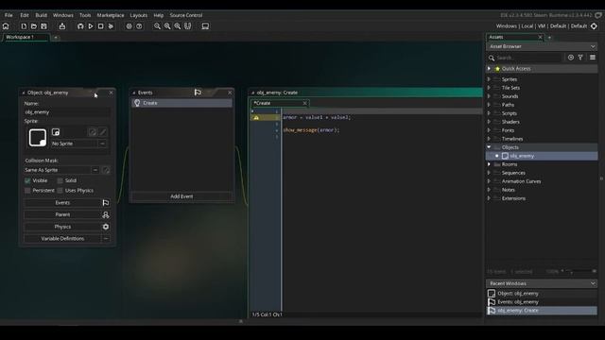Enable the Solid checkbox
Screen dimensions: 605x340
click(60, 180)
